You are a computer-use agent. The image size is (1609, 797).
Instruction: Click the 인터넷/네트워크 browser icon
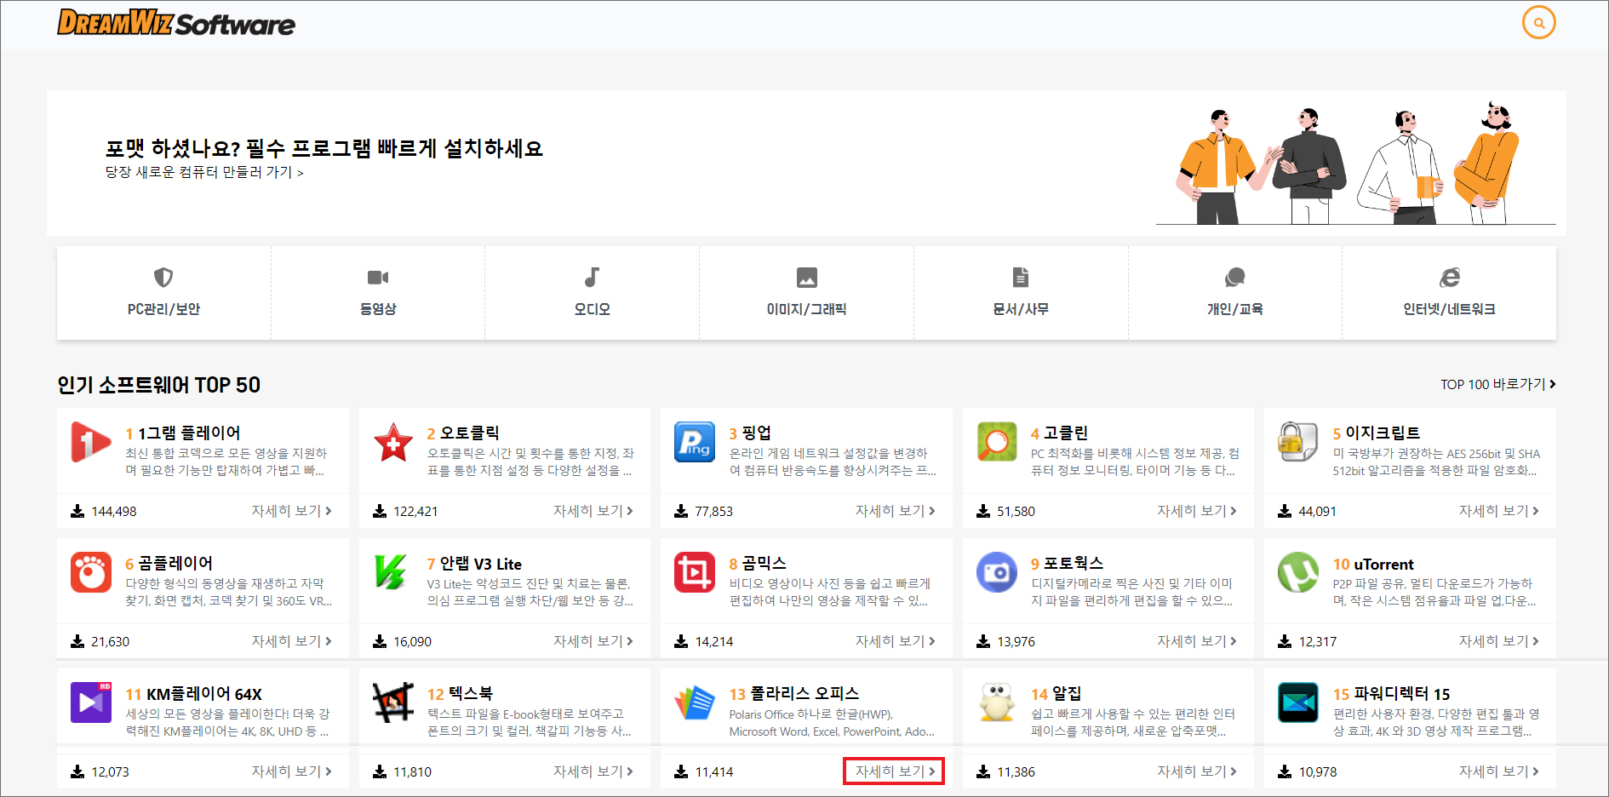tap(1449, 278)
